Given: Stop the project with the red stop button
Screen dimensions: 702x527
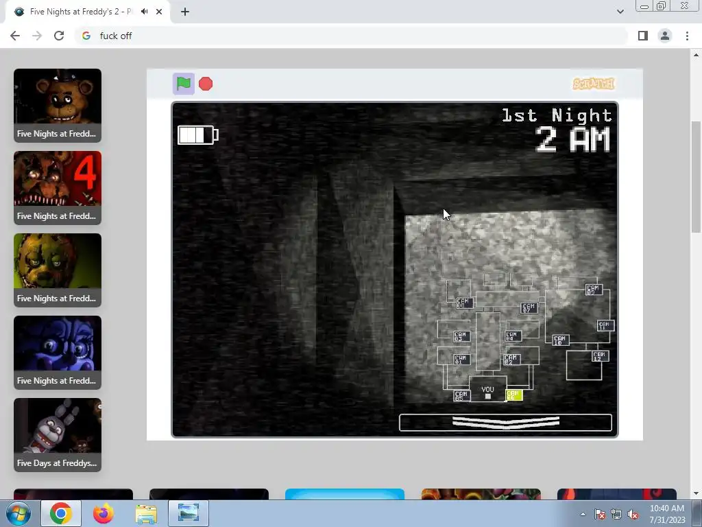Looking at the screenshot, I should pos(206,84).
